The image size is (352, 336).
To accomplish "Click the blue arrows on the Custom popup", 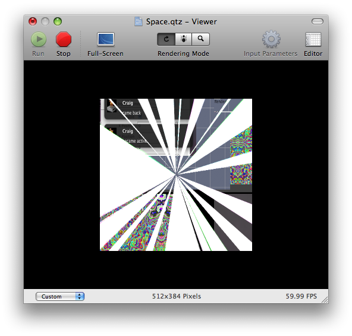I will click(x=80, y=297).
